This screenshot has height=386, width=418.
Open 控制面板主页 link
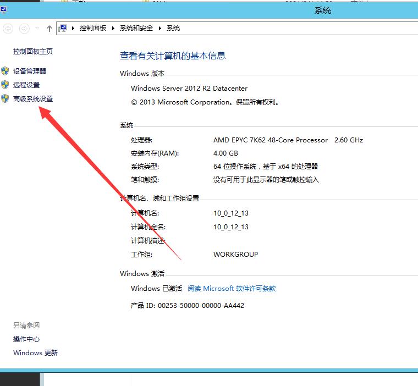click(x=33, y=52)
